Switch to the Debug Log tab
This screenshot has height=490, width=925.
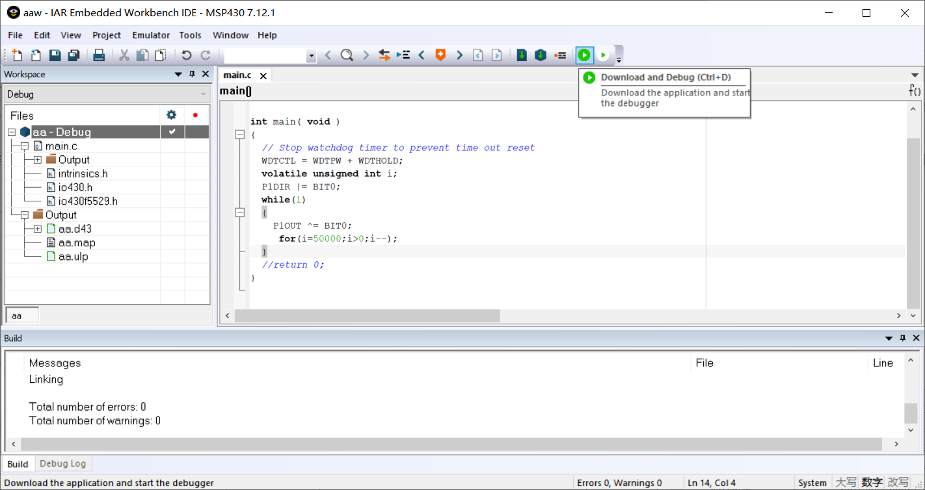coord(62,463)
